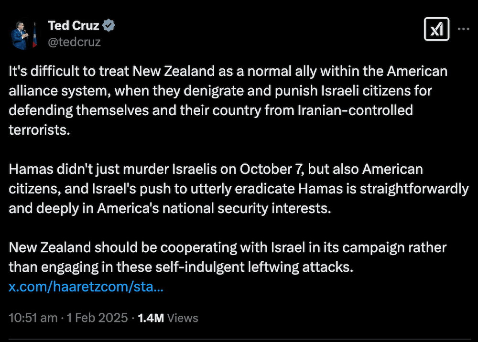The image size is (478, 342).
Task: Click the @tedcruz handle
Action: pyautogui.click(x=74, y=42)
